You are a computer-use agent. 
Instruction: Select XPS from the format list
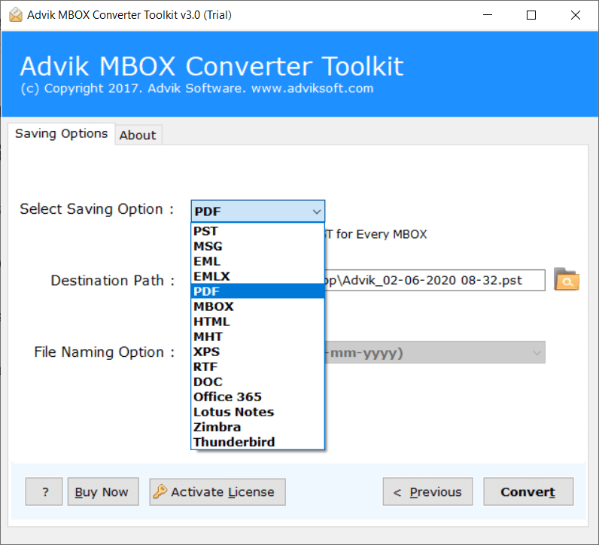pos(258,352)
